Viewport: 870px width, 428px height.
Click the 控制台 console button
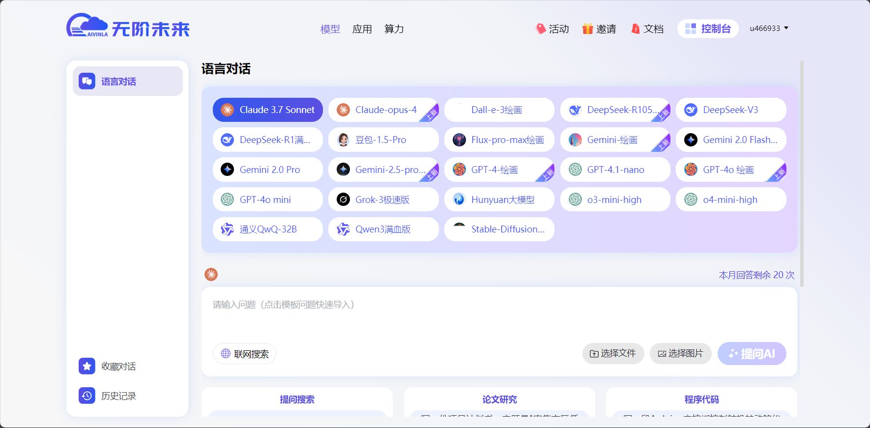coord(708,29)
